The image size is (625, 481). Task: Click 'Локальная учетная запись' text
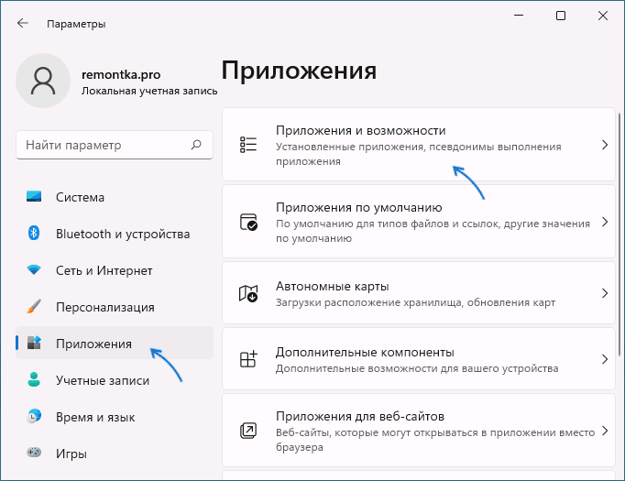click(149, 91)
